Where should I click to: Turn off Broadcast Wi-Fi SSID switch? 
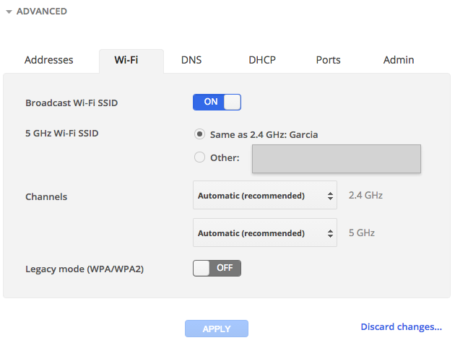point(217,102)
